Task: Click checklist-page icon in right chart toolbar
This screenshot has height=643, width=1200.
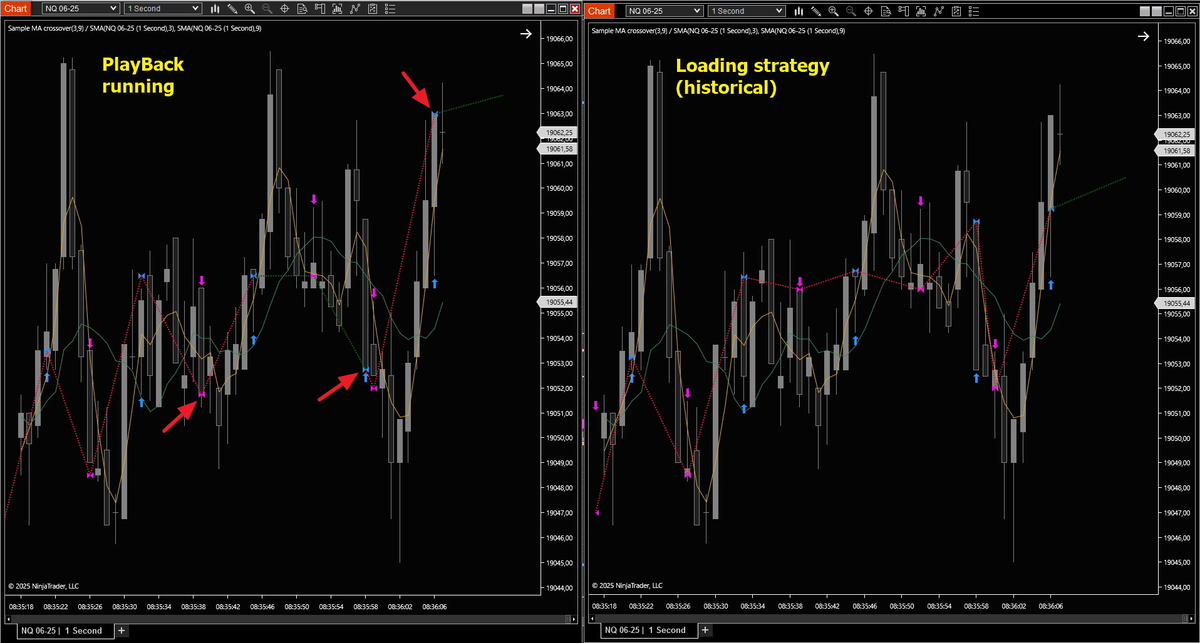Action: [x=956, y=11]
